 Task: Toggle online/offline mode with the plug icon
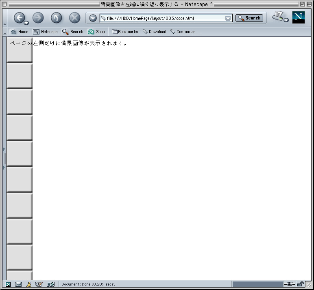click(x=289, y=284)
